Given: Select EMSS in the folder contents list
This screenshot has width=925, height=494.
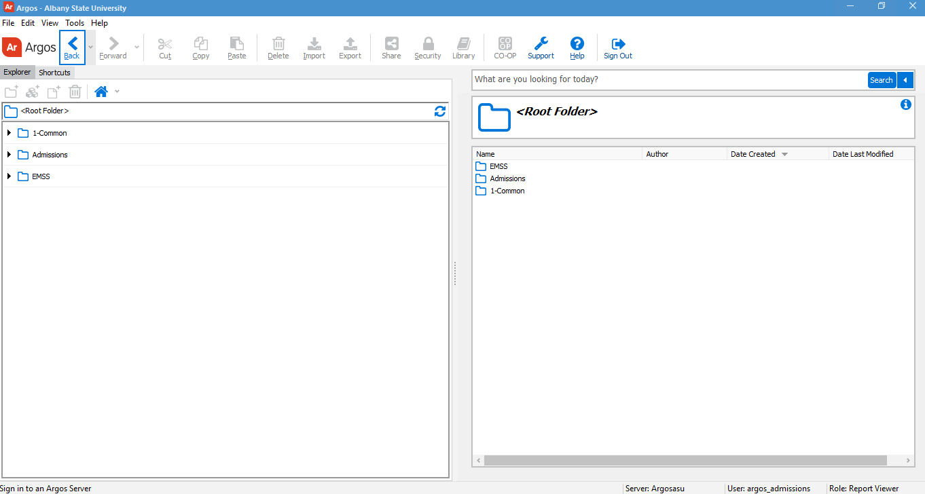Looking at the screenshot, I should click(498, 166).
